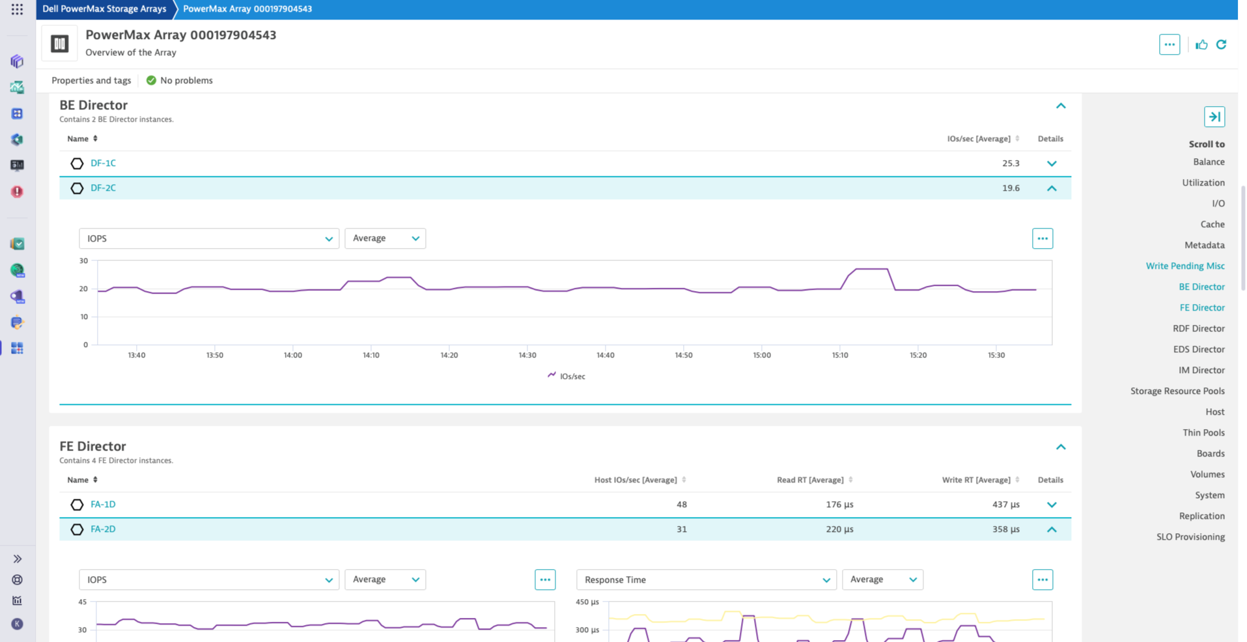Click the IOs/sec legend entry
The image size is (1247, 642).
567,376
